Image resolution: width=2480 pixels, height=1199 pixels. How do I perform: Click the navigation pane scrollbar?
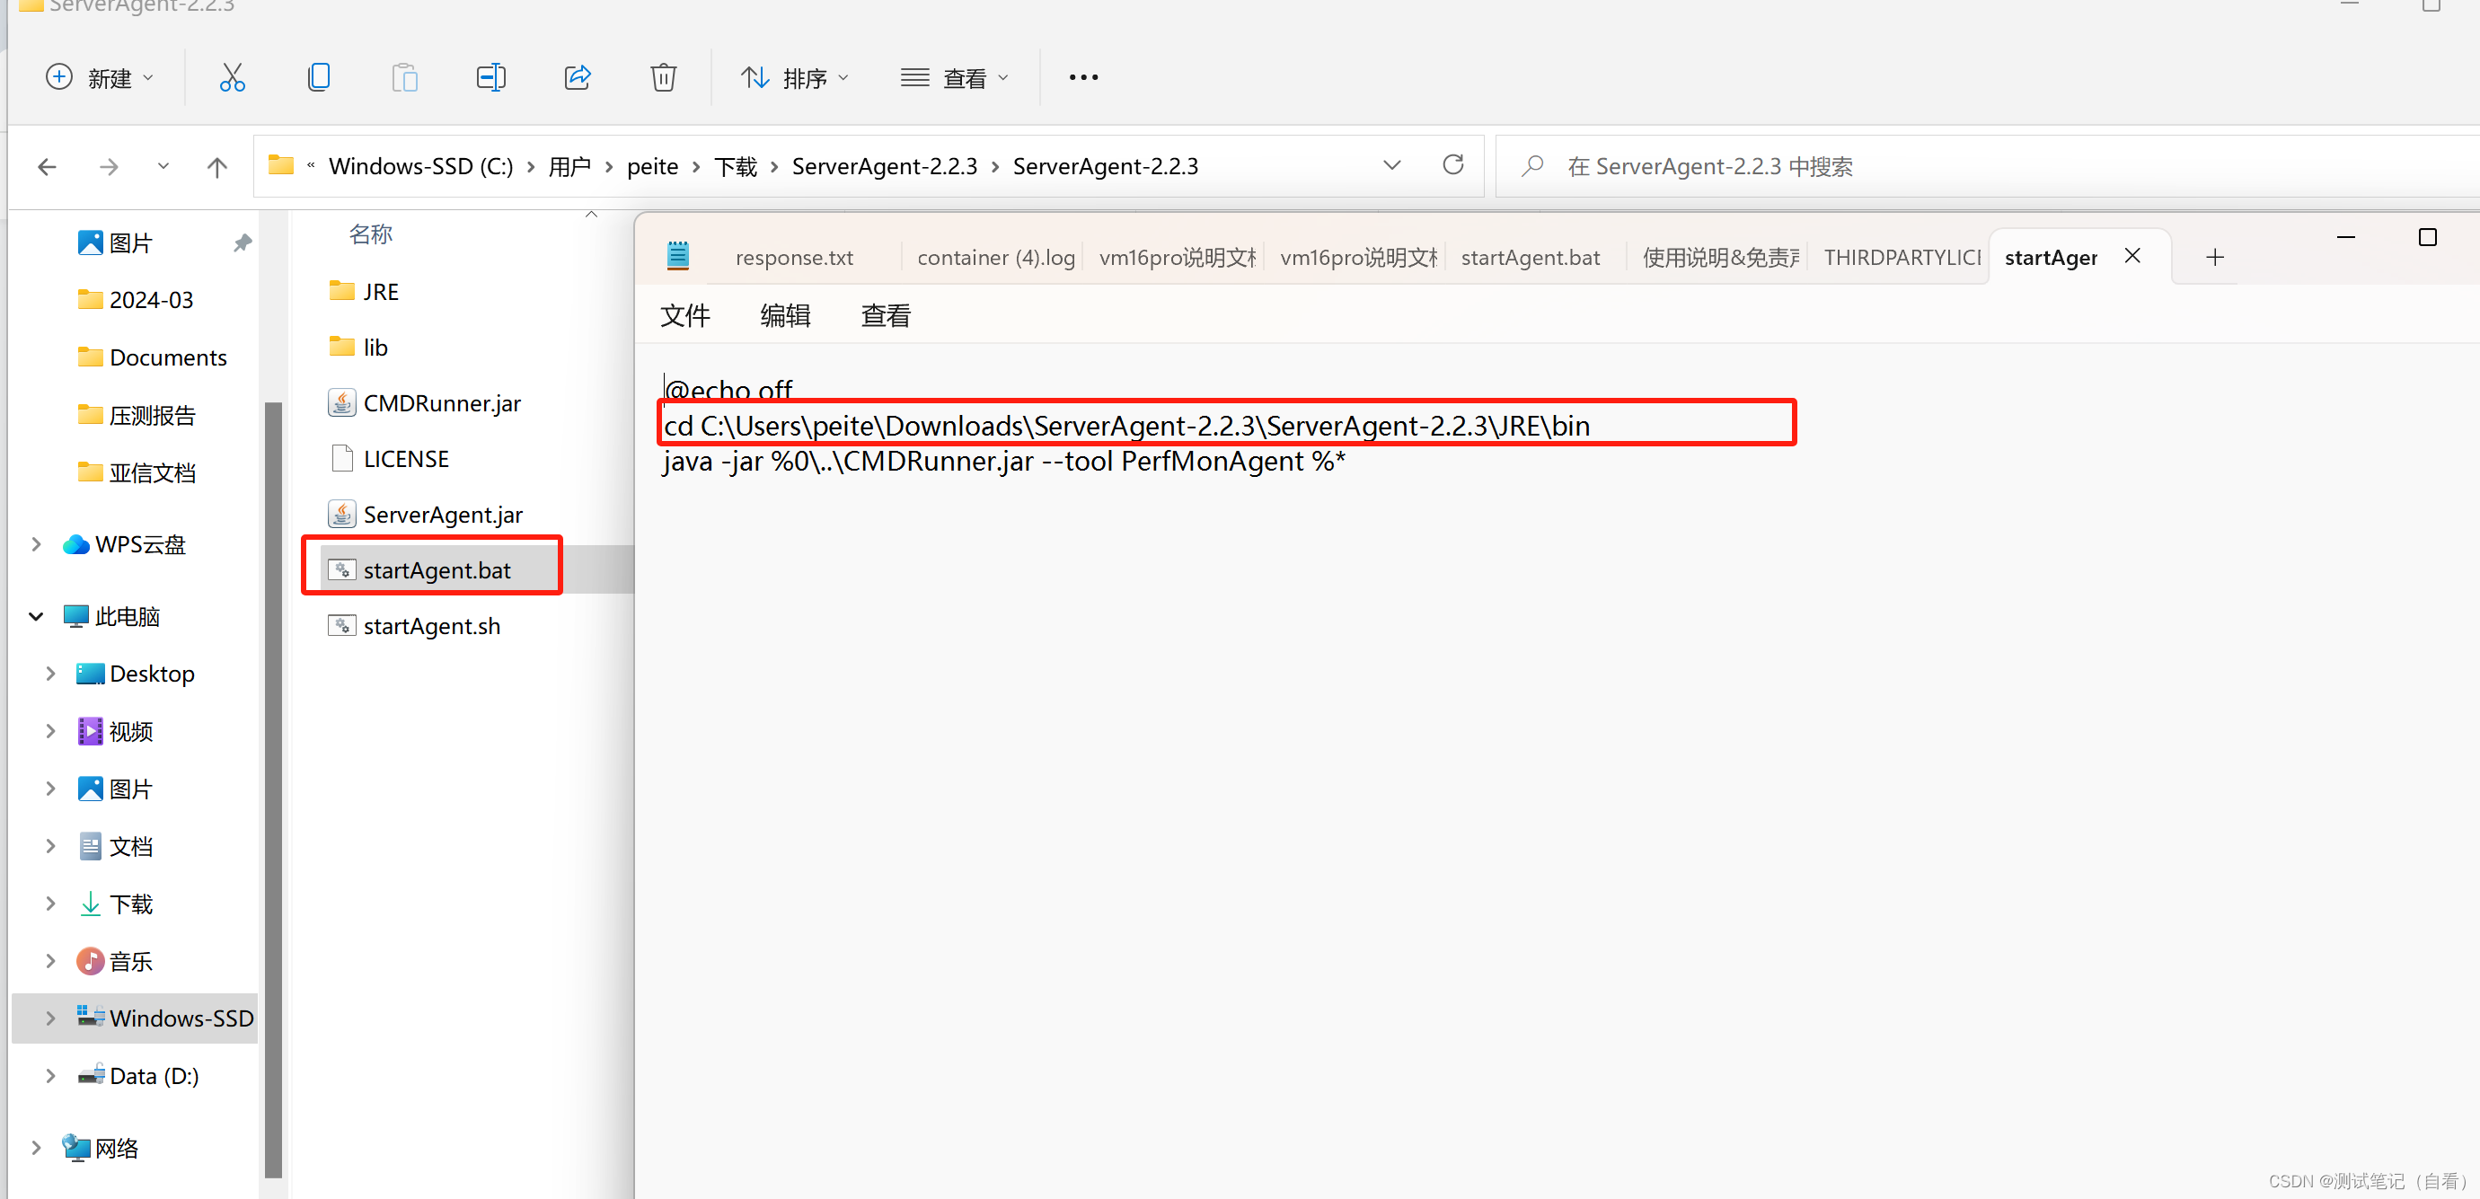coord(273,789)
